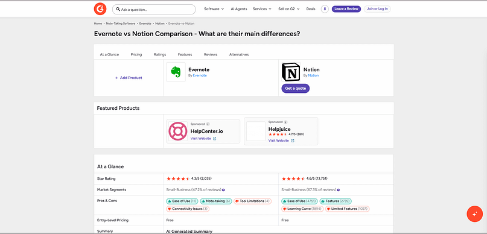Select the pin icon in the header
This screenshot has width=487, height=234.
click(x=325, y=9)
